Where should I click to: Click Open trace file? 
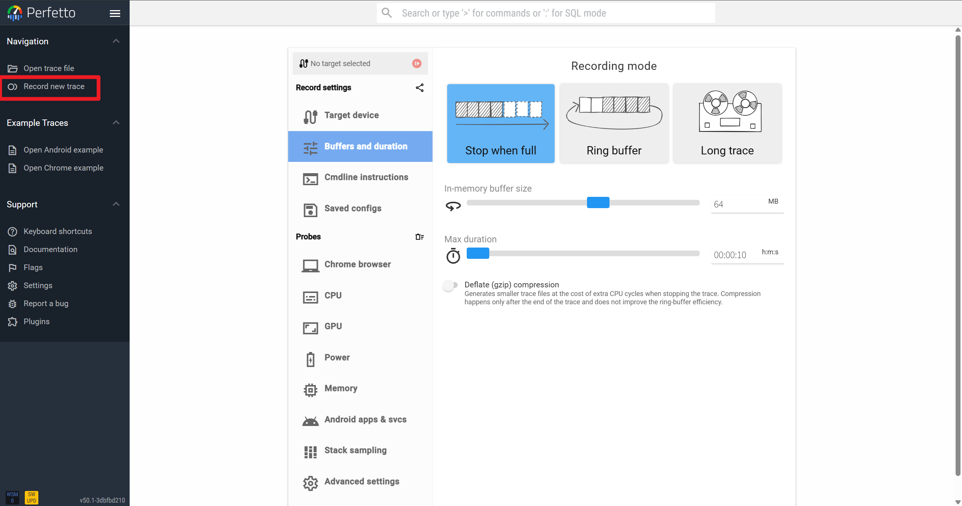(x=49, y=68)
